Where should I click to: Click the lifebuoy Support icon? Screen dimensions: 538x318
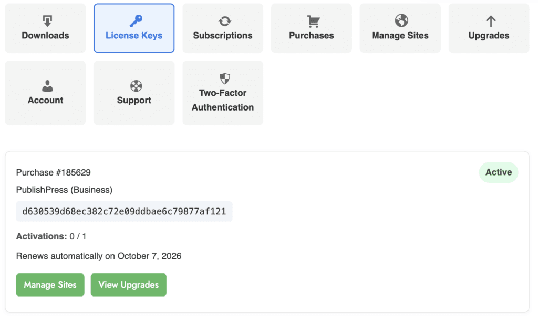(x=136, y=86)
